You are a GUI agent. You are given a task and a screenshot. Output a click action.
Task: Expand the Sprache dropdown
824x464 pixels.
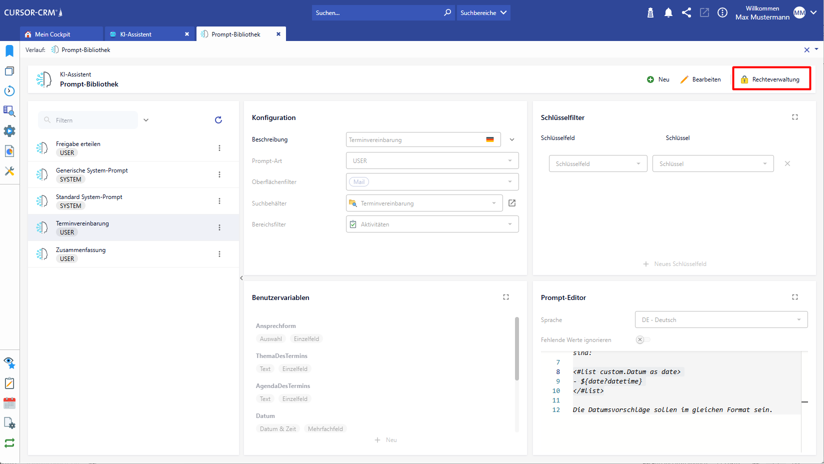[x=721, y=320]
